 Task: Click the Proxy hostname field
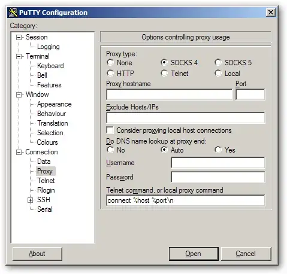pyautogui.click(x=170, y=95)
